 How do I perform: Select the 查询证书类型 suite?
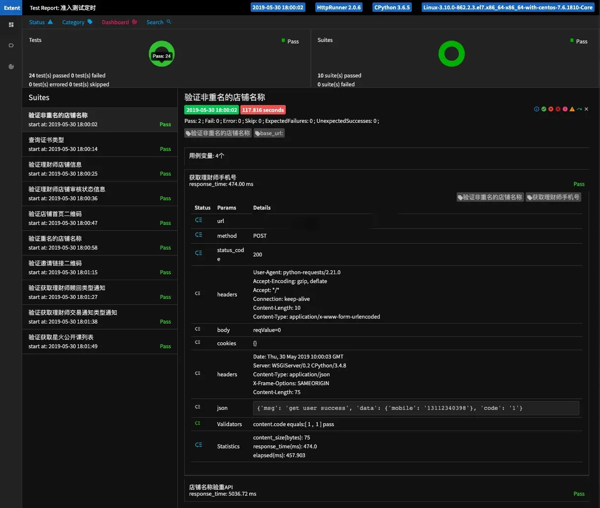(100, 144)
